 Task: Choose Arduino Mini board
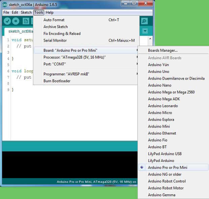173,126
